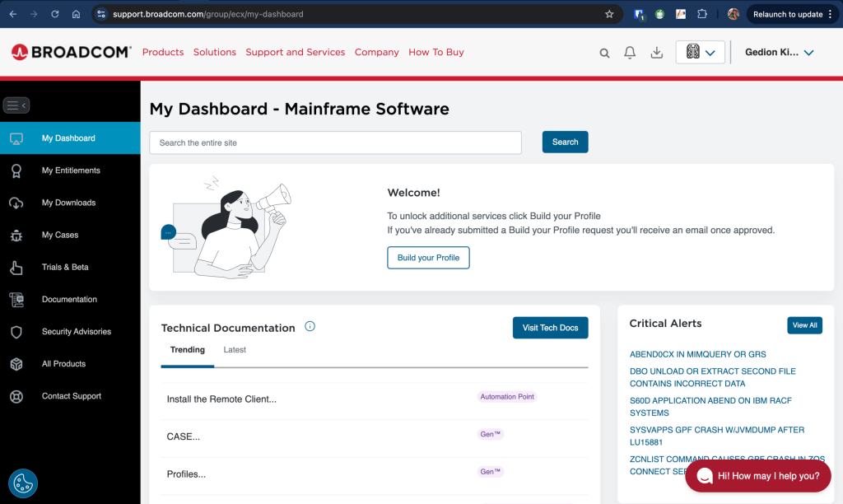Click the Search the entire site field
Viewport: 843px width, 504px height.
[335, 142]
